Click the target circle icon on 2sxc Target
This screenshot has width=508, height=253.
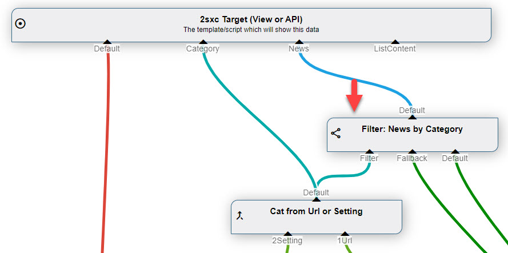21,24
